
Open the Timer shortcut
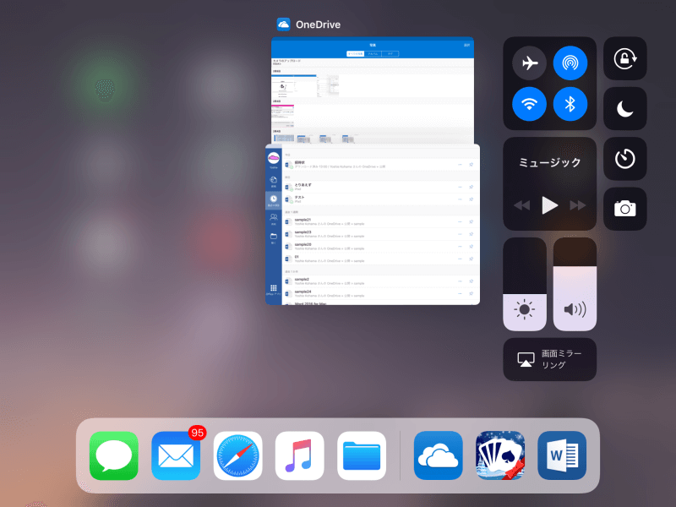click(624, 159)
